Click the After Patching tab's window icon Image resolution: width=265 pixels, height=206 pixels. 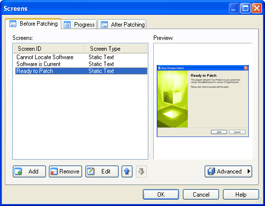[x=104, y=25]
